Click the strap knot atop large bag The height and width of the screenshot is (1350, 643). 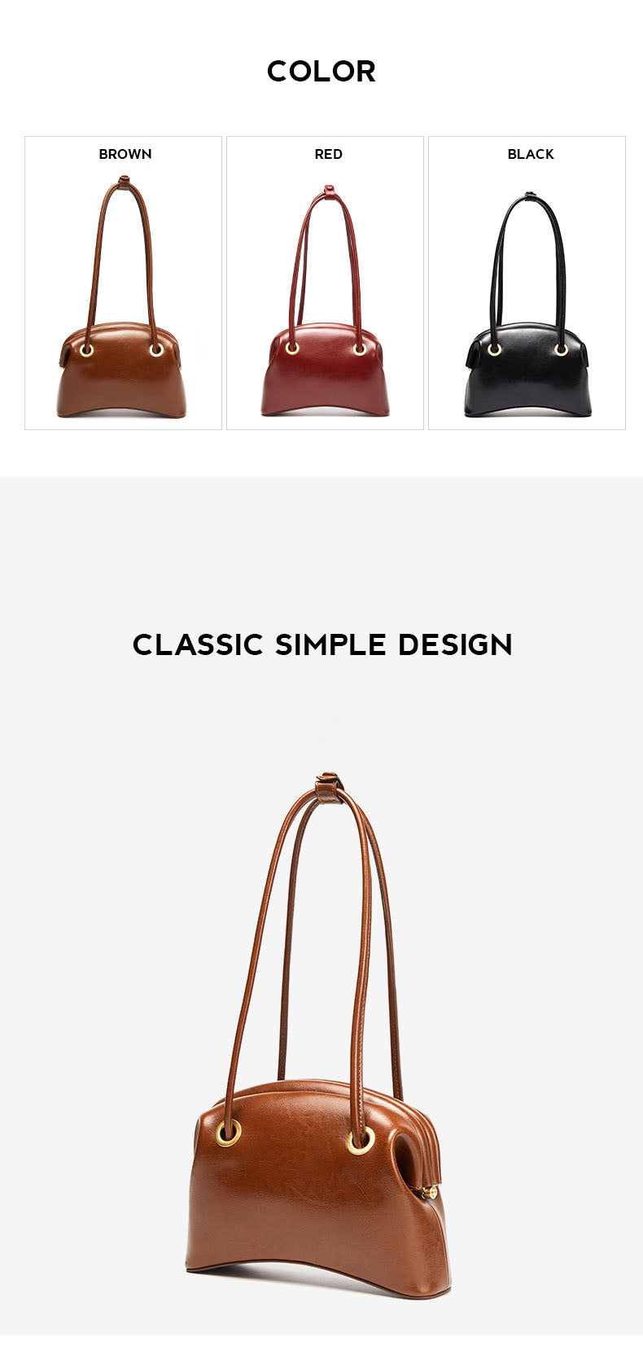329,788
